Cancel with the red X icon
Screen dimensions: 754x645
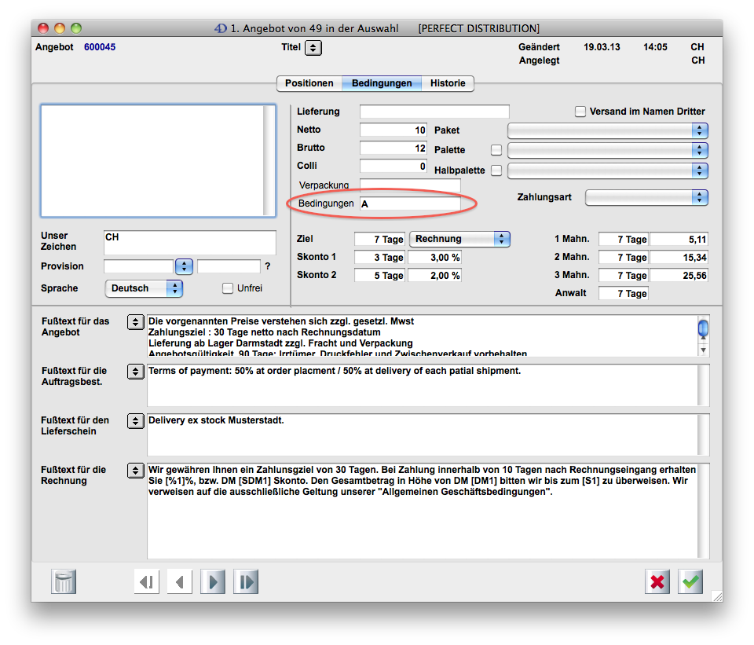pyautogui.click(x=657, y=581)
